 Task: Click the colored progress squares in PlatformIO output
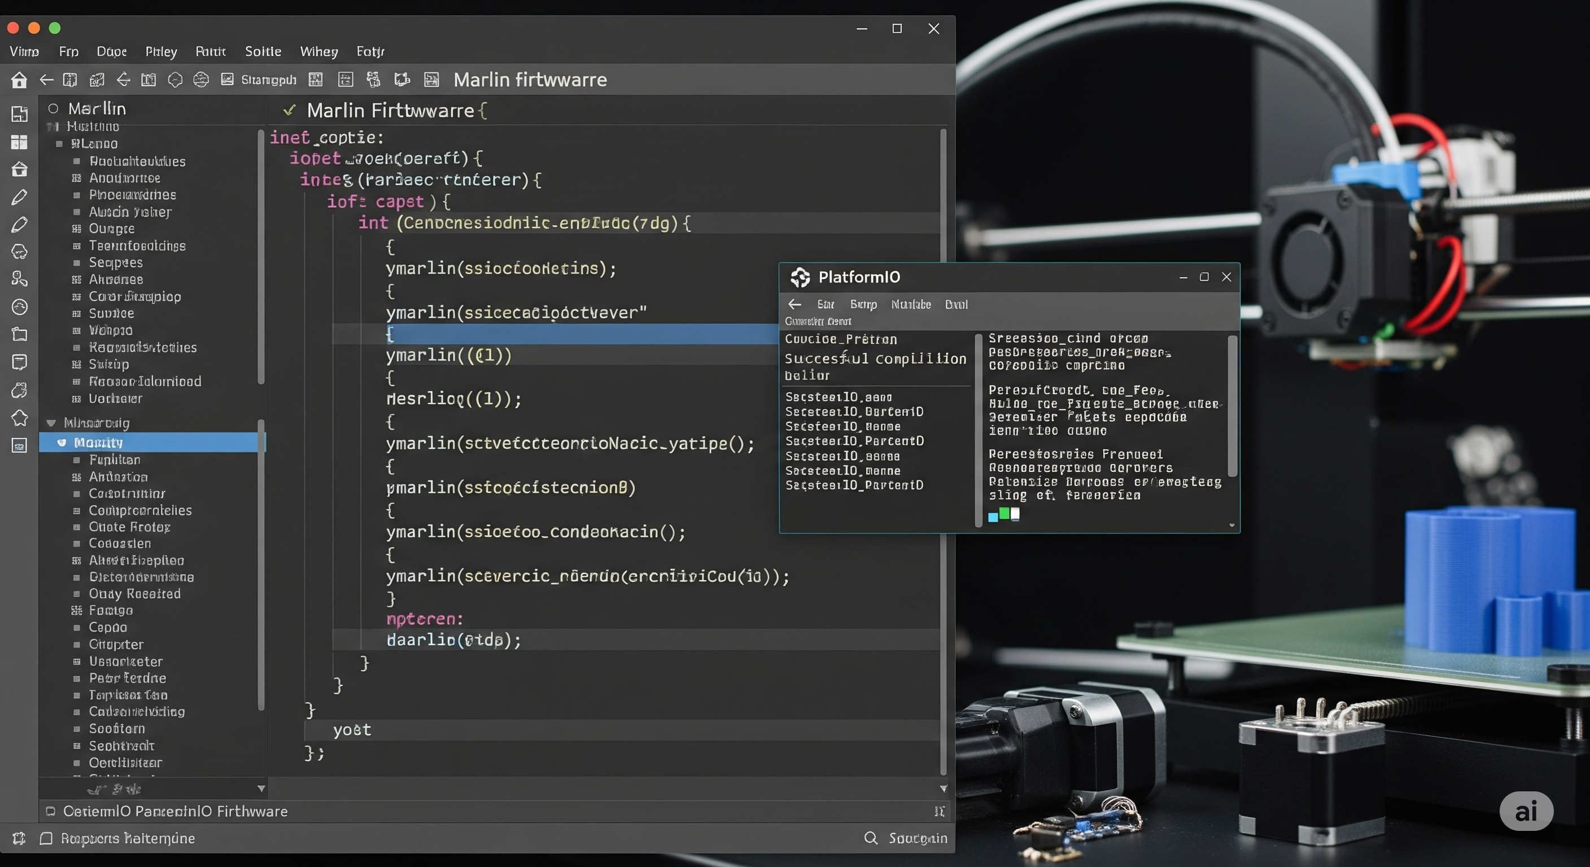pos(1003,515)
